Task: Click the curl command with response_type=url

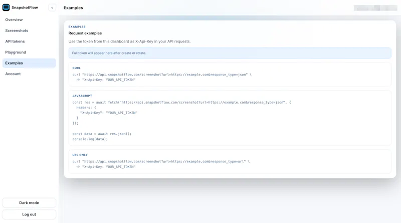Action: pos(161,161)
